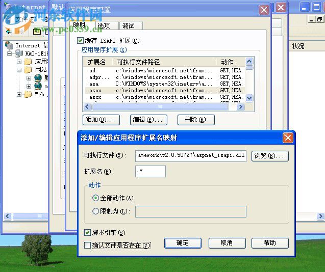Click the 状况 column header in IIS manager
325x272 pixels.
tap(298, 46)
